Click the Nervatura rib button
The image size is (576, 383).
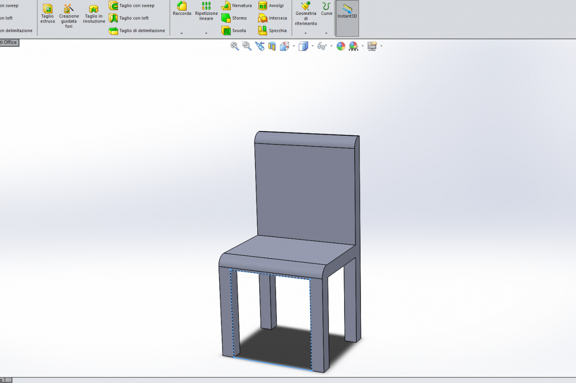coord(237,6)
